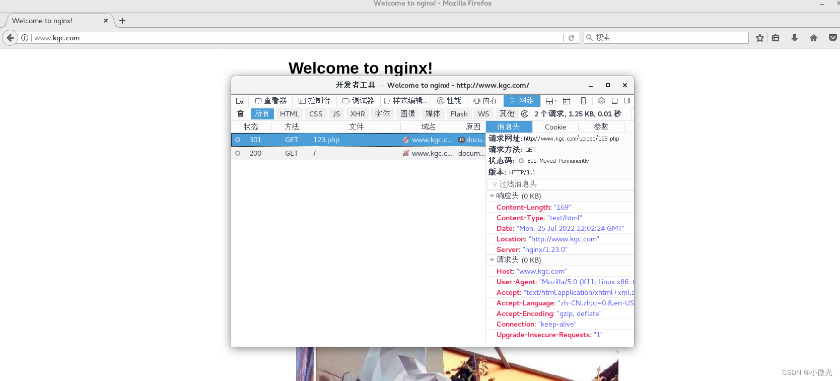This screenshot has height=381, width=840.
Task: Open developer tools settings gear
Action: click(601, 101)
